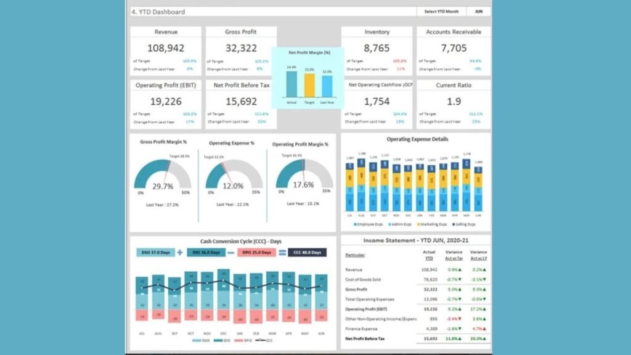Image resolution: width=631 pixels, height=355 pixels.
Task: Click the Last Year : 12.1% text
Action: coord(232,205)
